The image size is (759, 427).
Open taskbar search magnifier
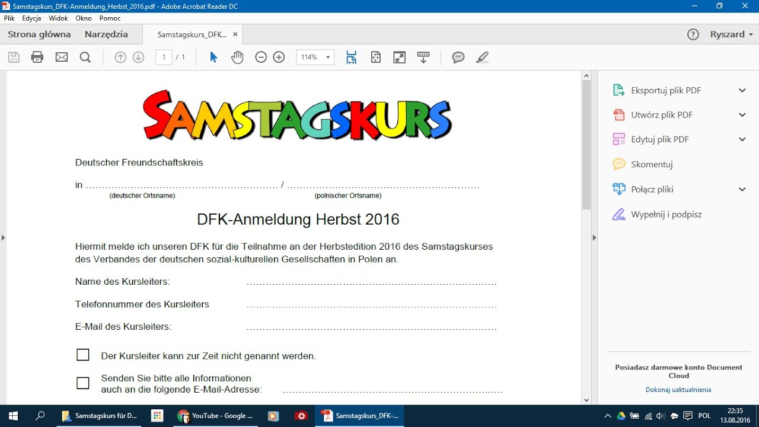pos(40,416)
